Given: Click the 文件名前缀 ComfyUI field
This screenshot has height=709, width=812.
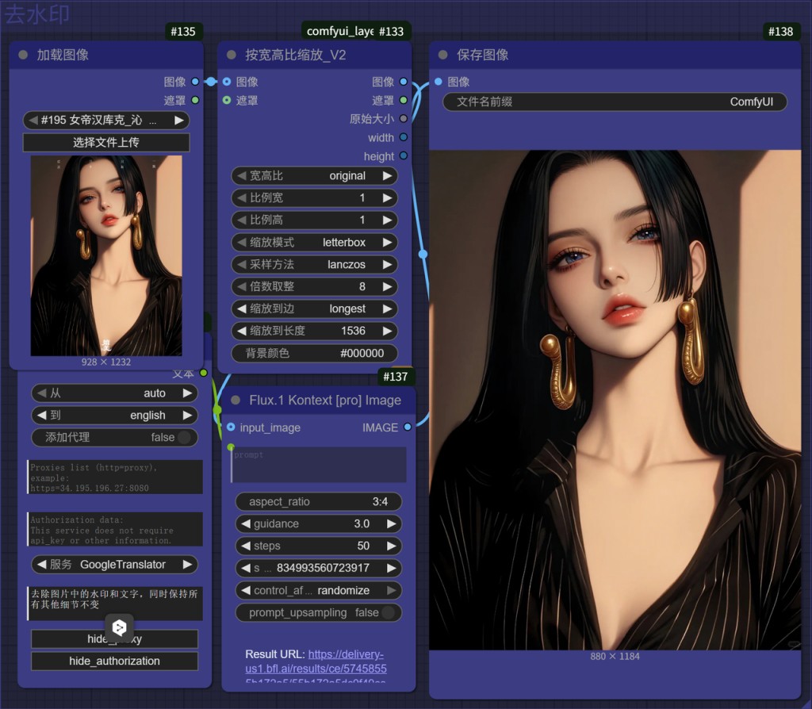Looking at the screenshot, I should click(615, 102).
